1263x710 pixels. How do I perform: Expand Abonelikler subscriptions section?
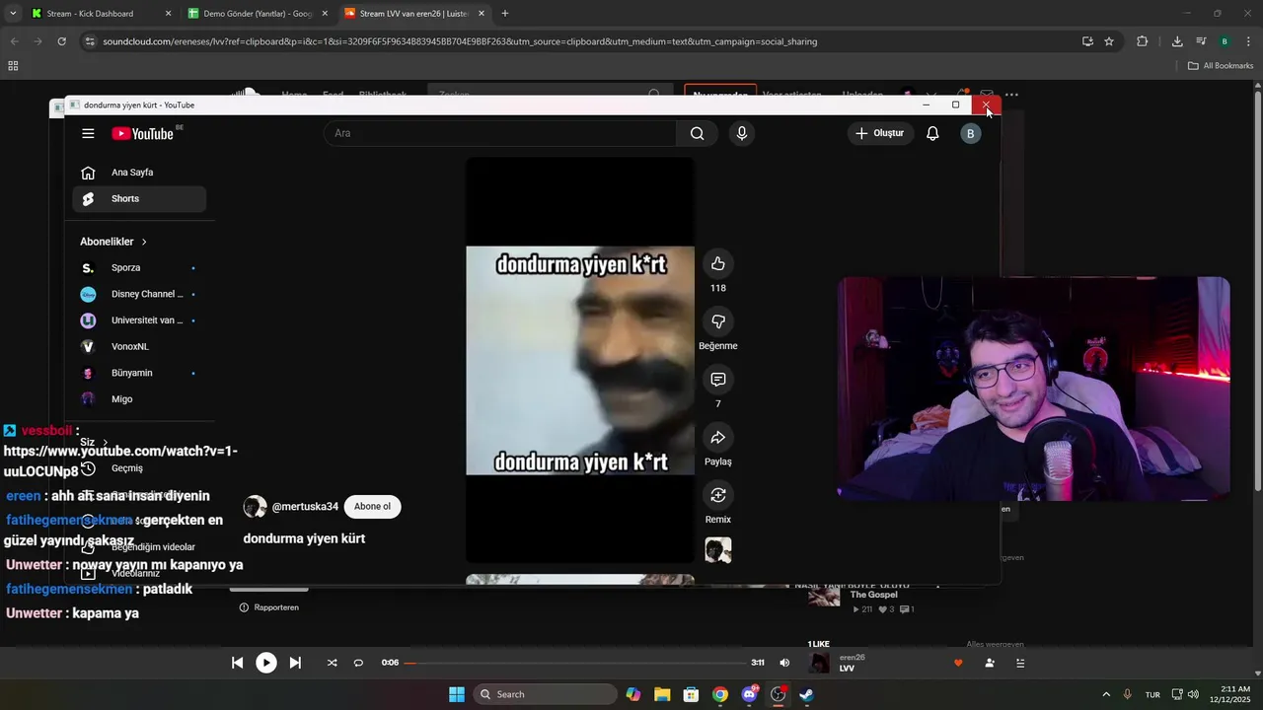pos(113,242)
